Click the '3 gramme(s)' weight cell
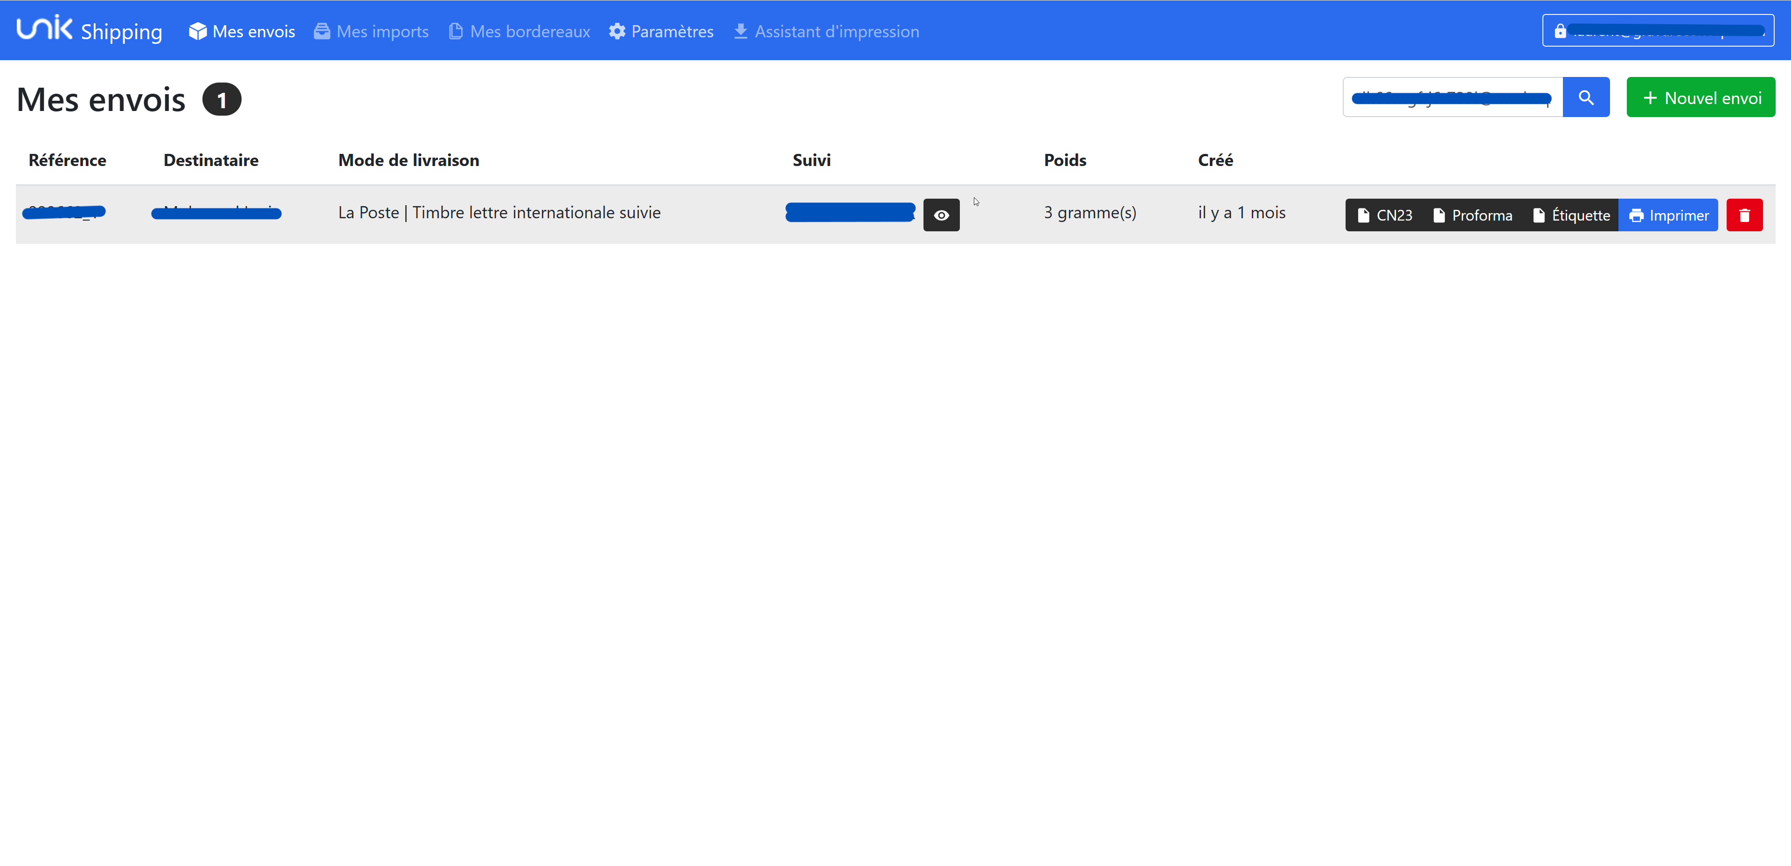The height and width of the screenshot is (866, 1791). pos(1090,213)
